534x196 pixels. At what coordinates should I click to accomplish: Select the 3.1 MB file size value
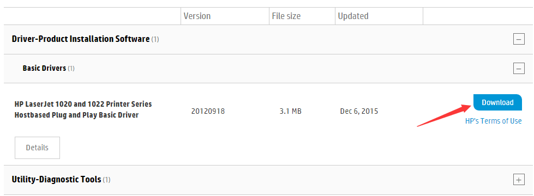click(290, 111)
